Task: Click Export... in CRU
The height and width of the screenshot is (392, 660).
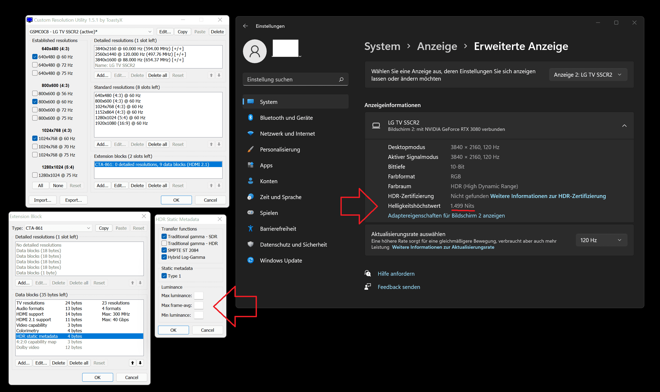Action: pyautogui.click(x=73, y=200)
